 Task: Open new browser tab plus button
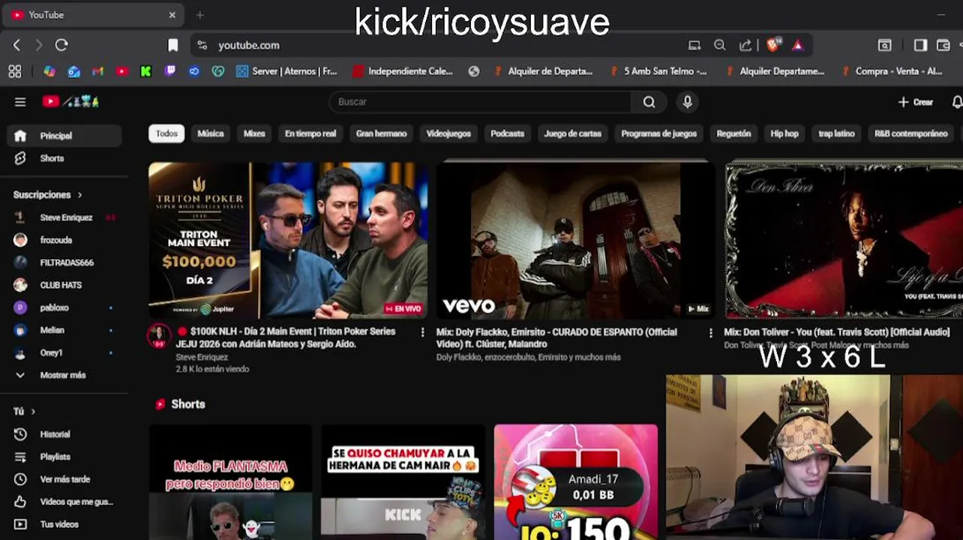[199, 15]
